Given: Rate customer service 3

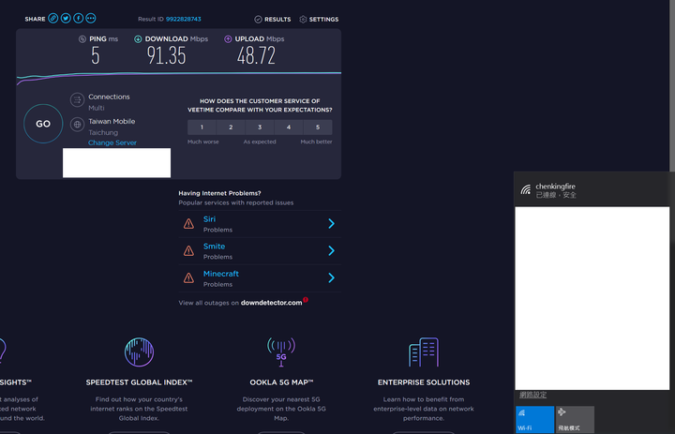Looking at the screenshot, I should point(260,127).
